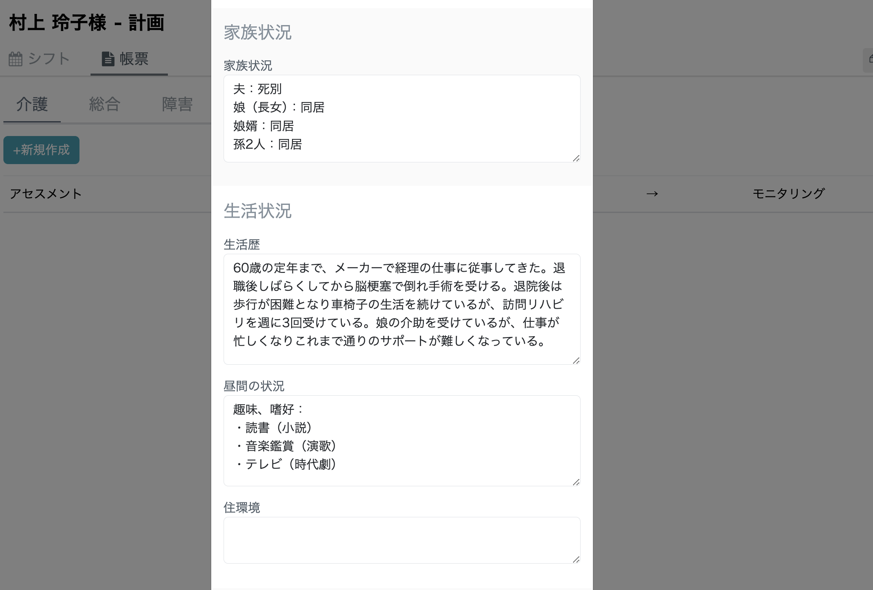873x590 pixels.
Task: Click the resize handle of the 家族状況 text area
Action: tap(576, 159)
